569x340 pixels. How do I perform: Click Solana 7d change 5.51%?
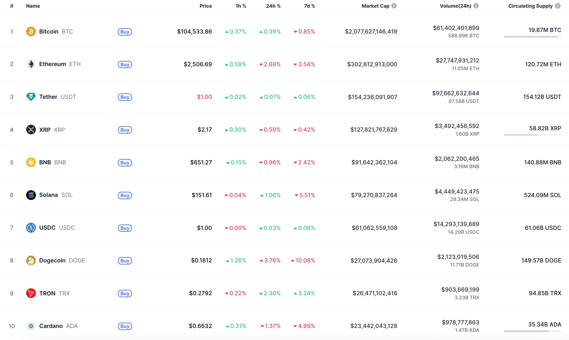click(305, 195)
